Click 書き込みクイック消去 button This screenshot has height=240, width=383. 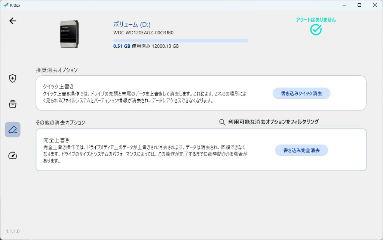click(x=301, y=93)
